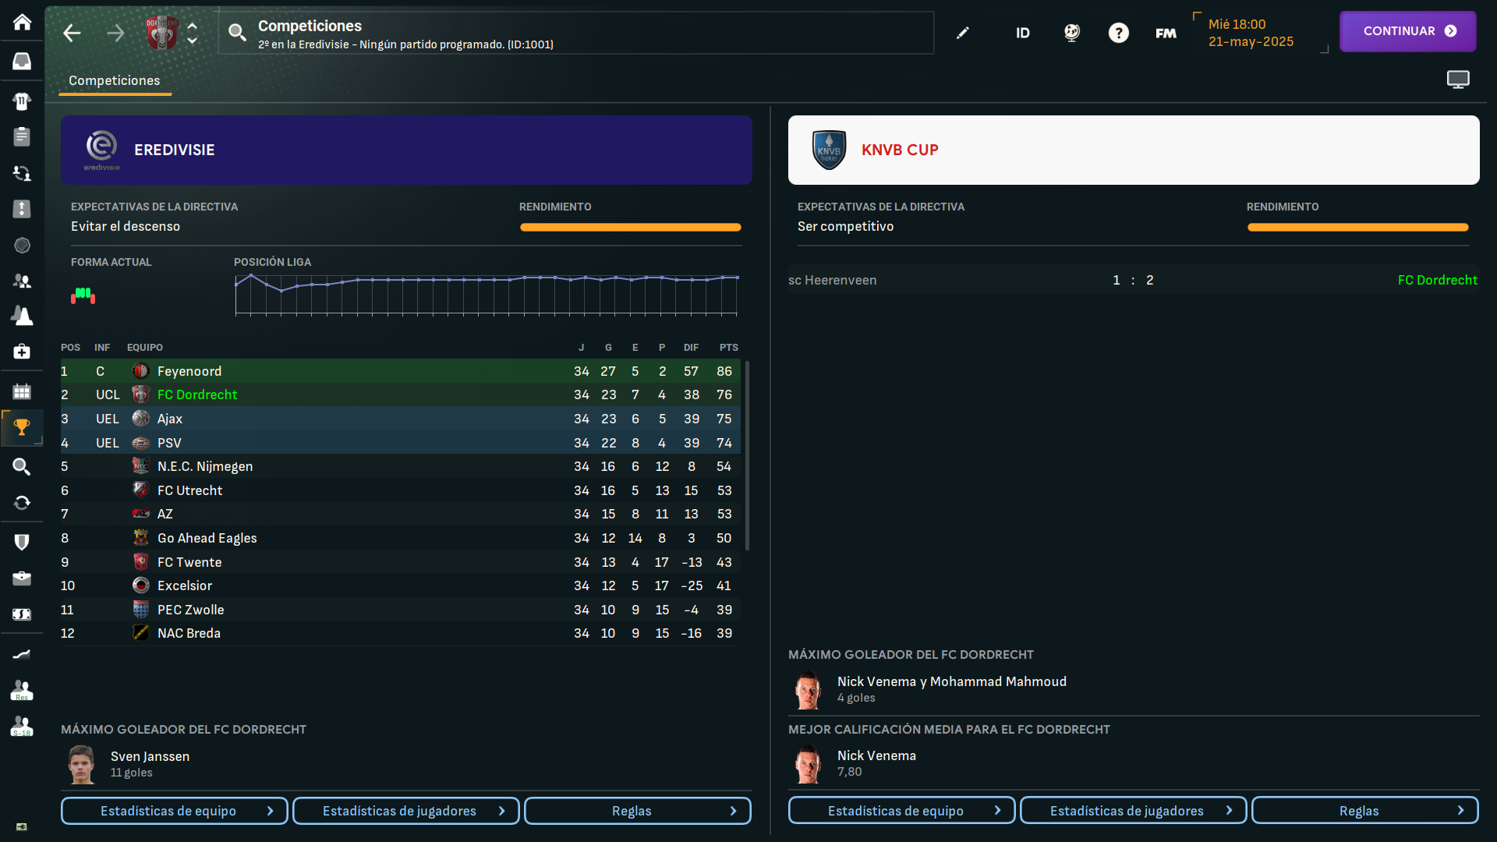Open Eredivisie Estadísticas de equipo
Viewport: 1497px width, 842px height.
pos(175,811)
